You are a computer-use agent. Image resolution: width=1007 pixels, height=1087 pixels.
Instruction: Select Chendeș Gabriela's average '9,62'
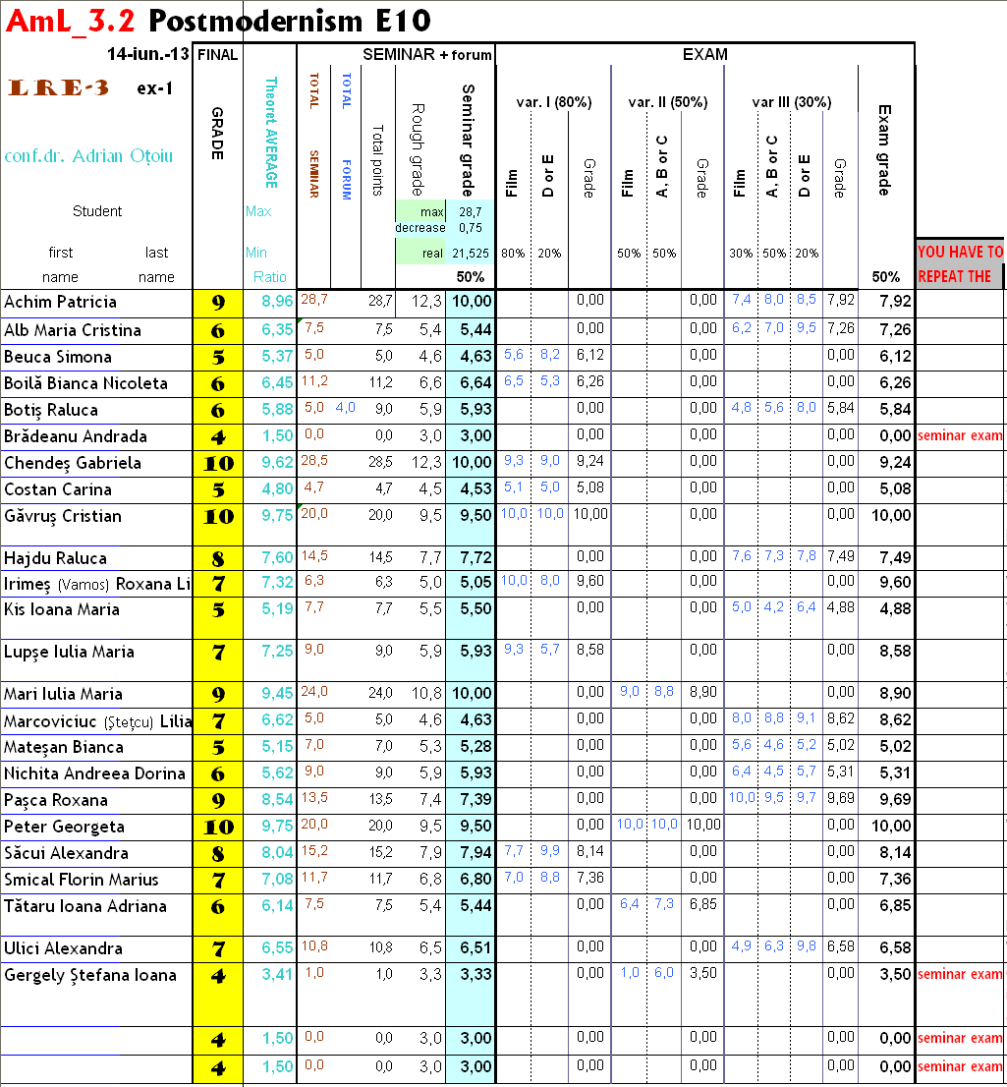[277, 462]
